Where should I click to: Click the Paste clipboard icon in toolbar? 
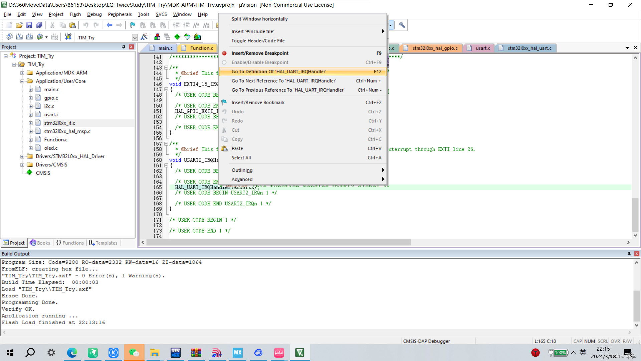point(72,25)
